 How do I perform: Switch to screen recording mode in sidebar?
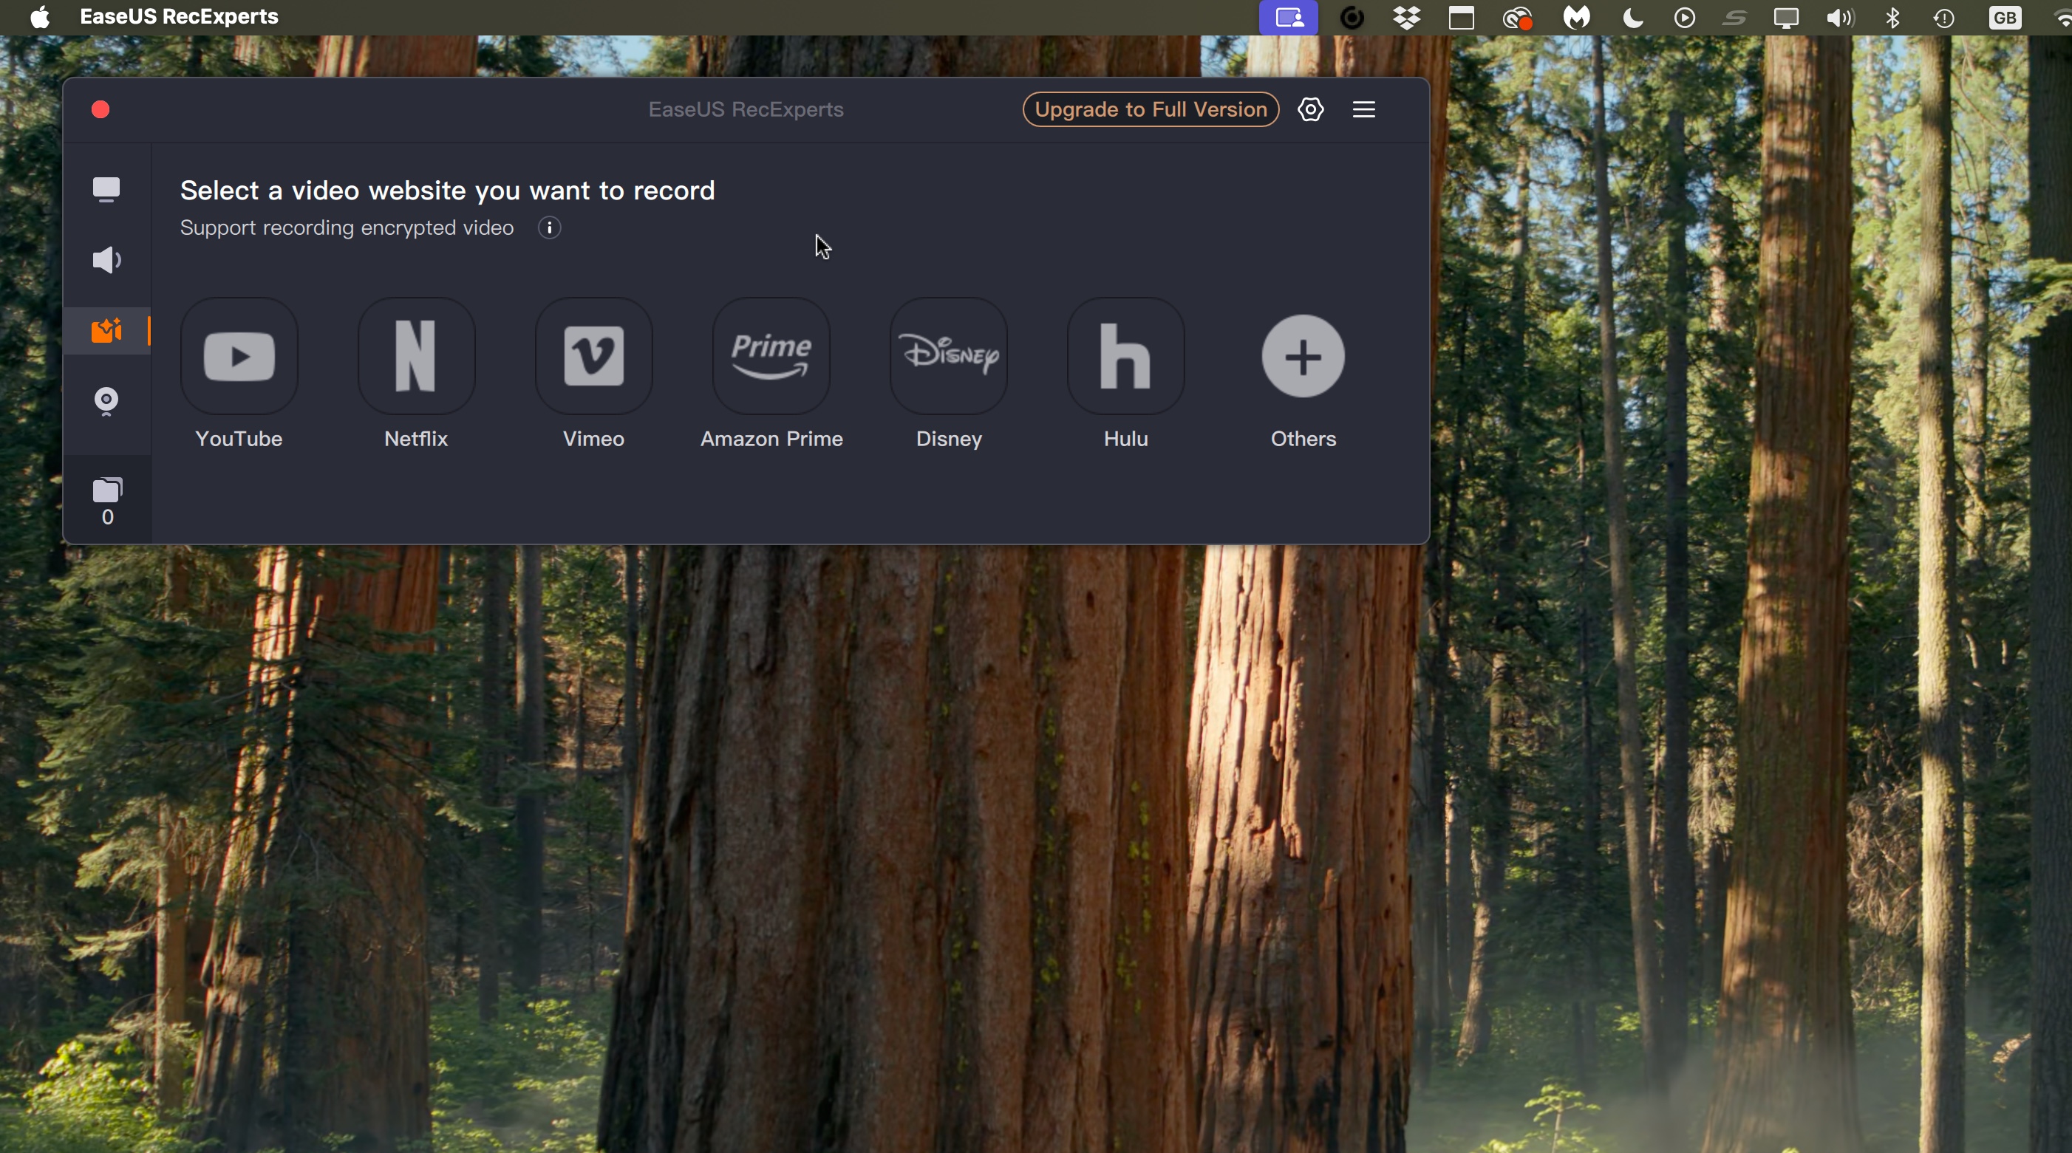tap(107, 190)
